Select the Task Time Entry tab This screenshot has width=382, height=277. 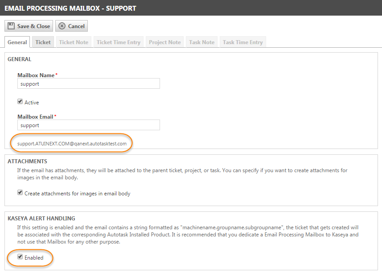pyautogui.click(x=242, y=42)
